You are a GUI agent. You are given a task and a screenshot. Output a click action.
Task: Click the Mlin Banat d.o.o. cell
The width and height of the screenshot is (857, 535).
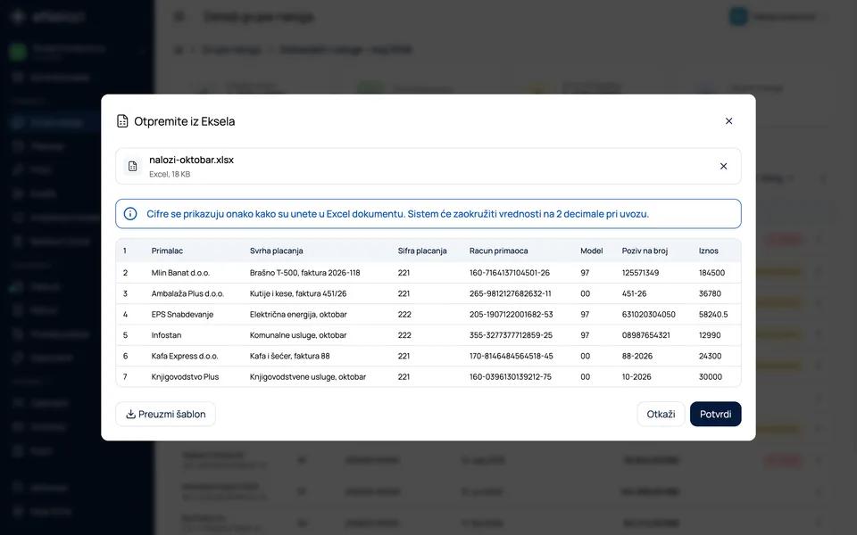180,273
